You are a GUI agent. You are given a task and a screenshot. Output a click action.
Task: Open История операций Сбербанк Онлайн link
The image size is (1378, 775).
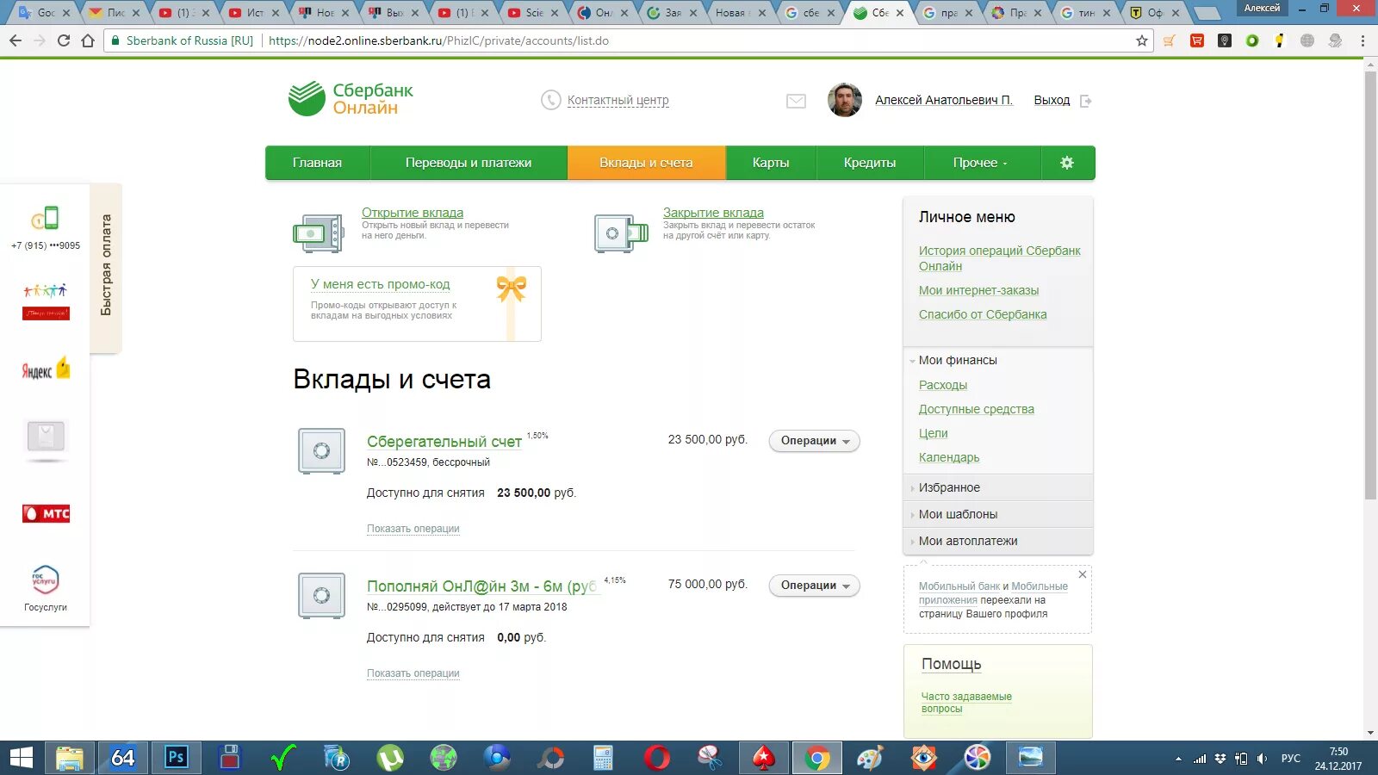click(999, 258)
